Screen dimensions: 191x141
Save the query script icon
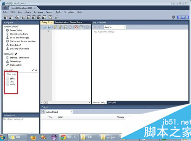click(49, 27)
